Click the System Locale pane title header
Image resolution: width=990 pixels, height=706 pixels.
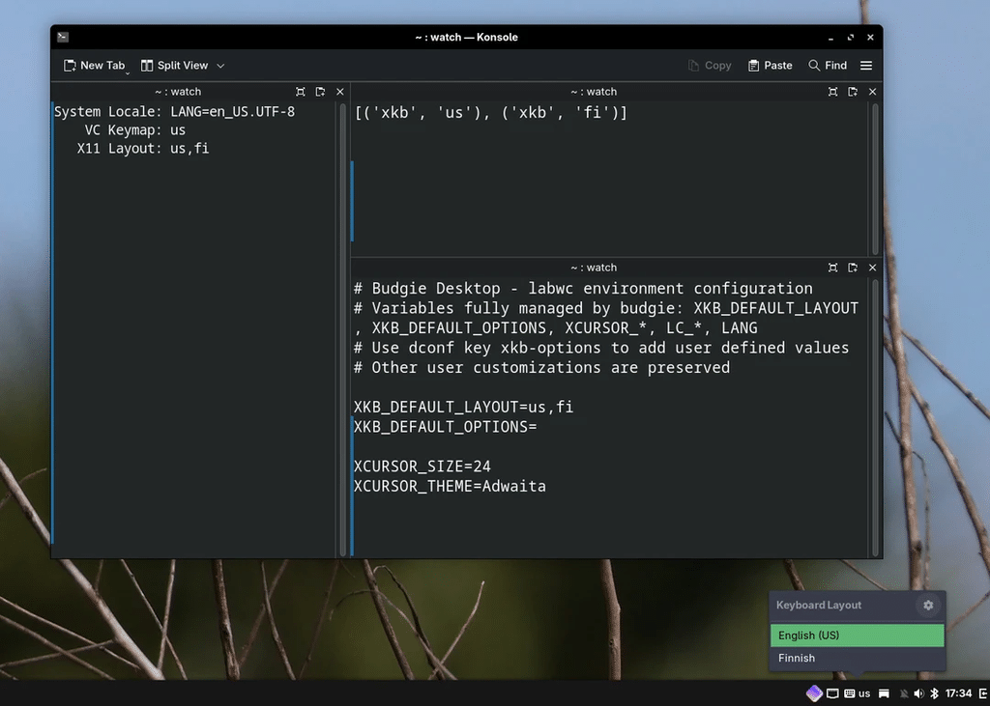[x=178, y=92]
